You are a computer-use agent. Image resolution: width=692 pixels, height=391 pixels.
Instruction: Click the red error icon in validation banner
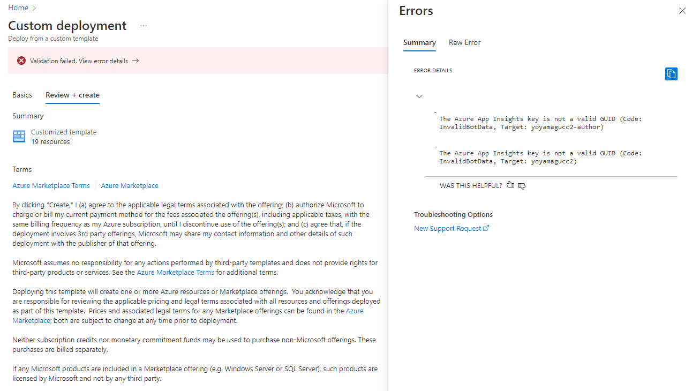tap(21, 60)
